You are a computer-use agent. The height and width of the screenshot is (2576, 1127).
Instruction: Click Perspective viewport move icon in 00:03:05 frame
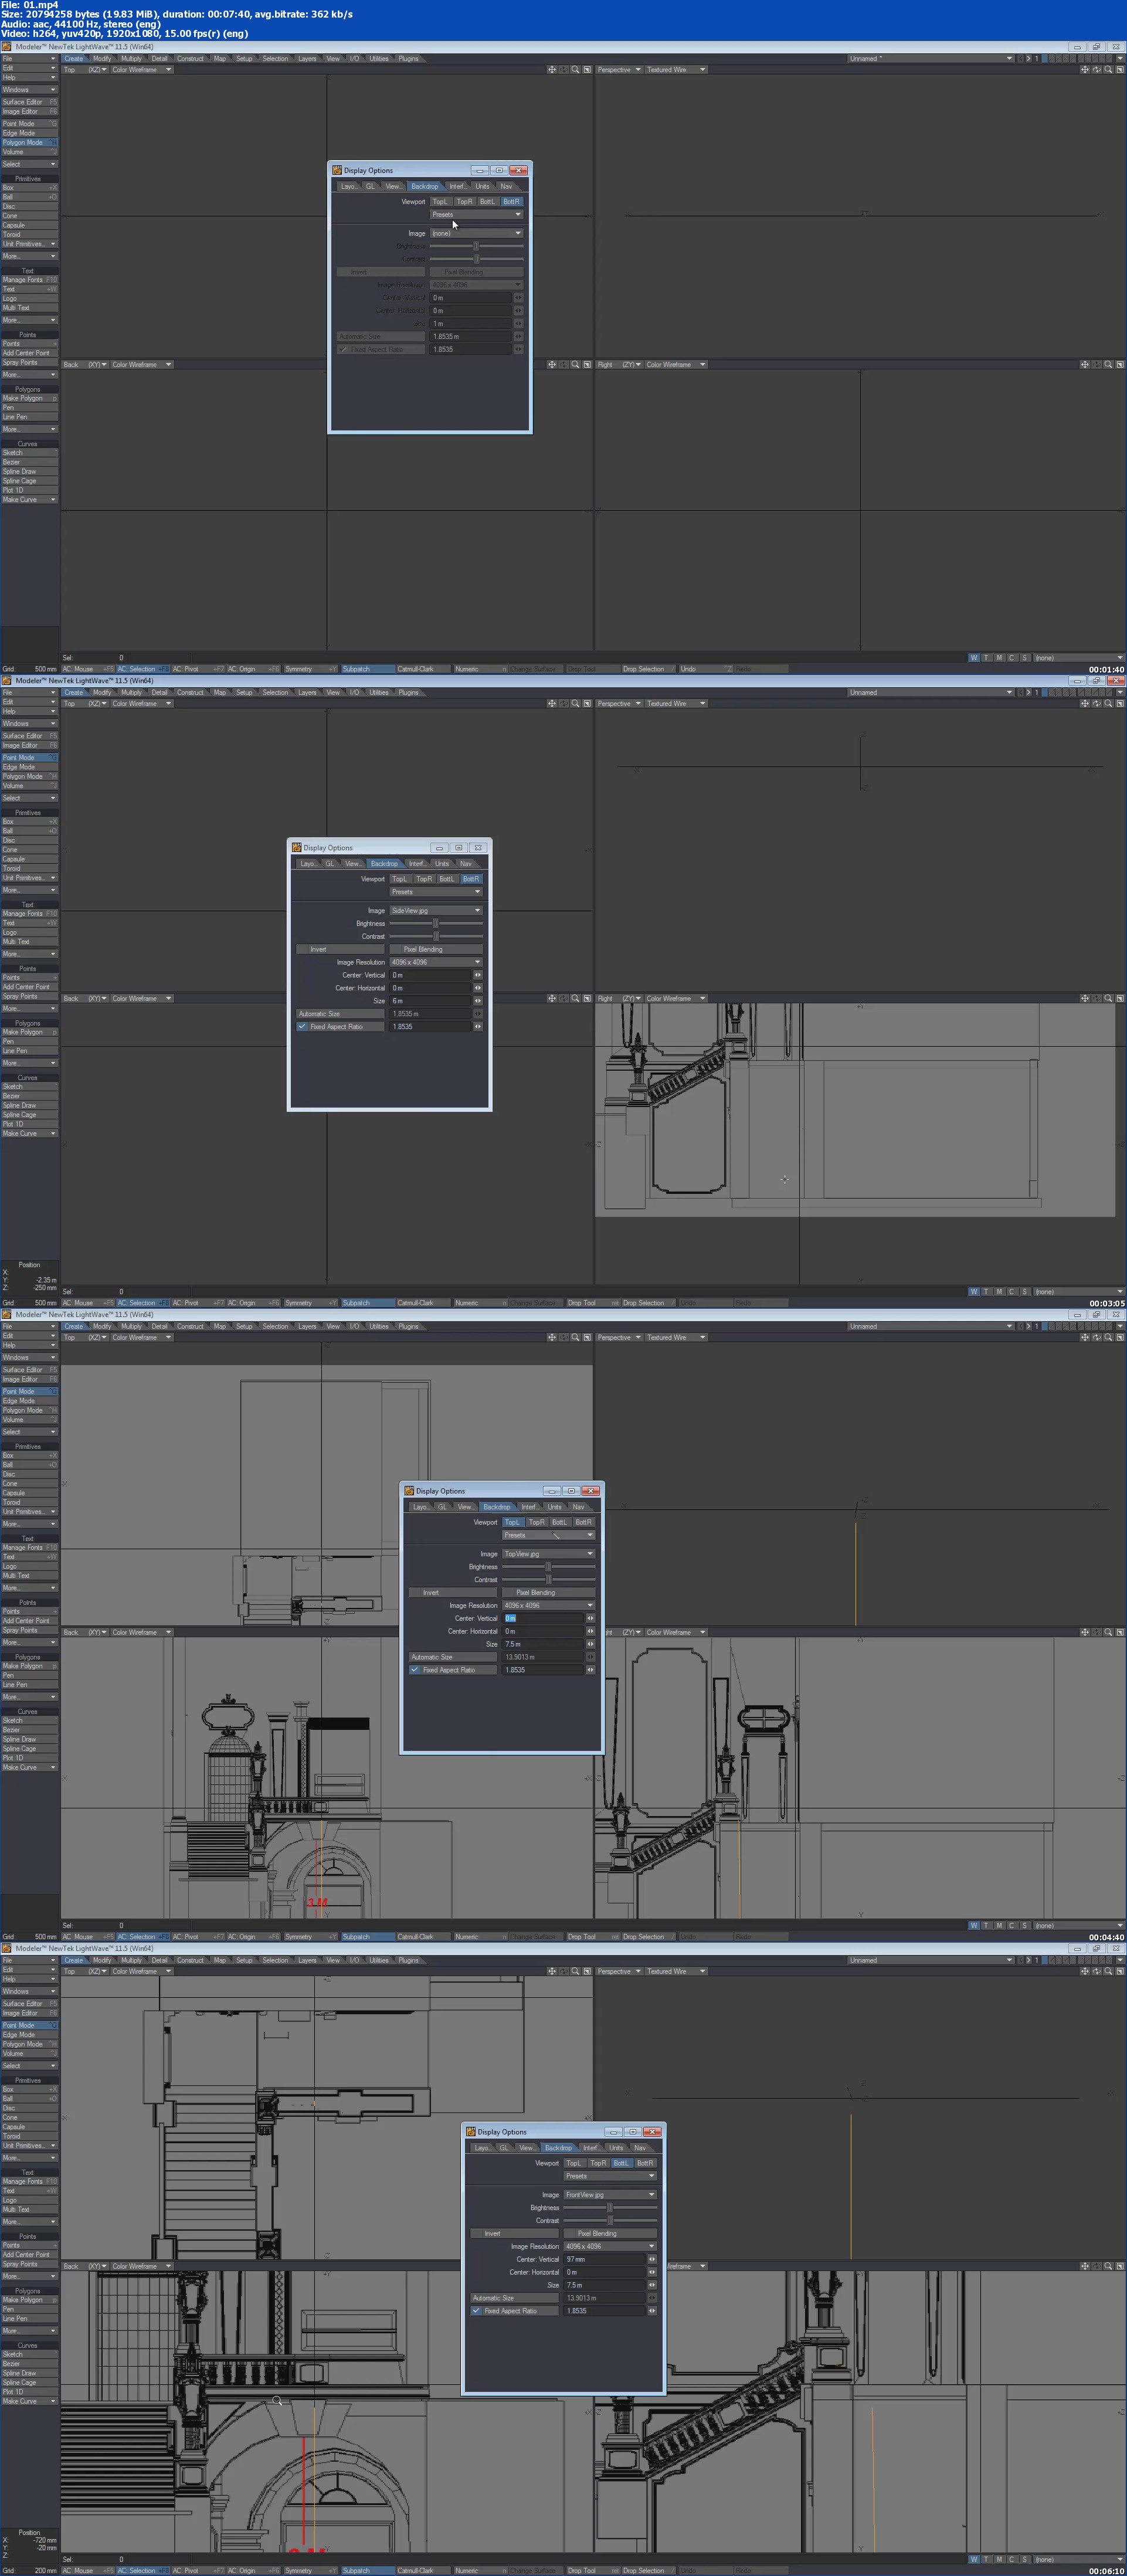(x=1085, y=704)
